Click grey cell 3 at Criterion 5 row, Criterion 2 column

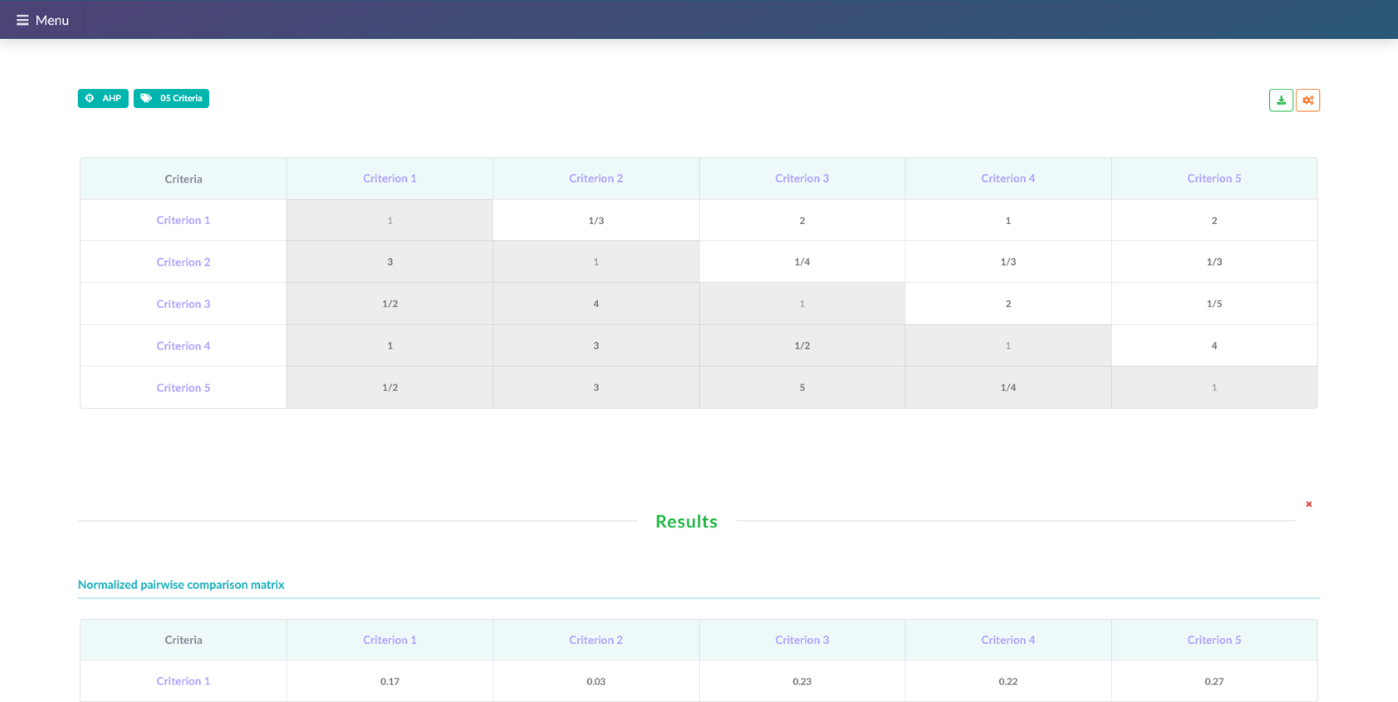pyautogui.click(x=596, y=387)
